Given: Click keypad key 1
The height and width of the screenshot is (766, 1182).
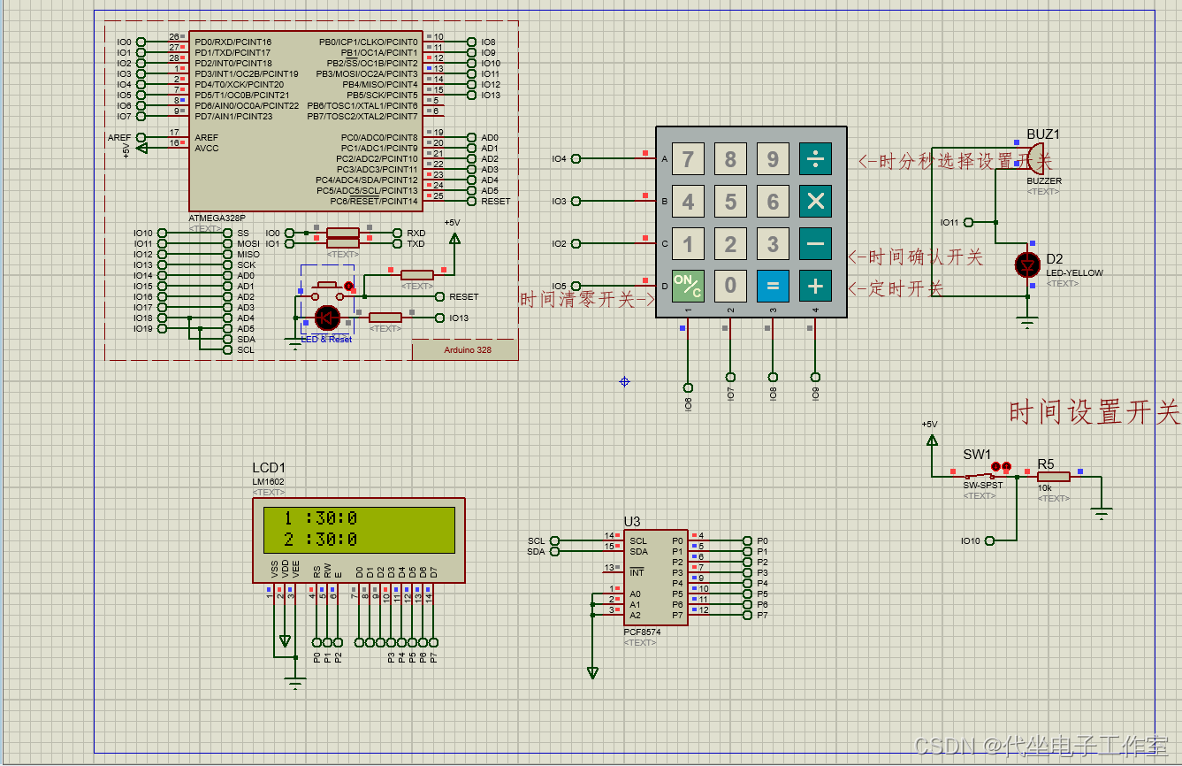Looking at the screenshot, I should (688, 243).
